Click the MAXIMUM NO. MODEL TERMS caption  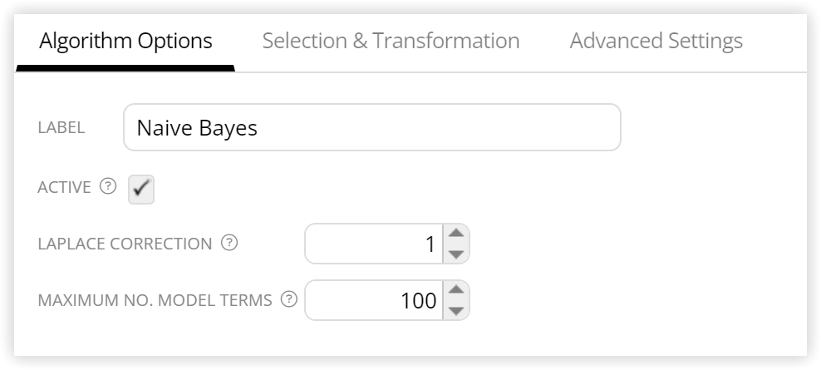pos(155,300)
